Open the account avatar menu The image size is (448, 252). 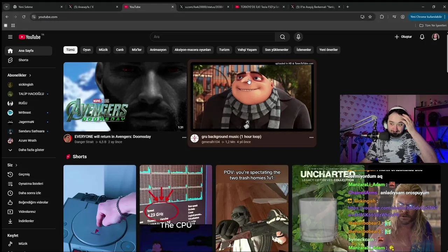[435, 37]
